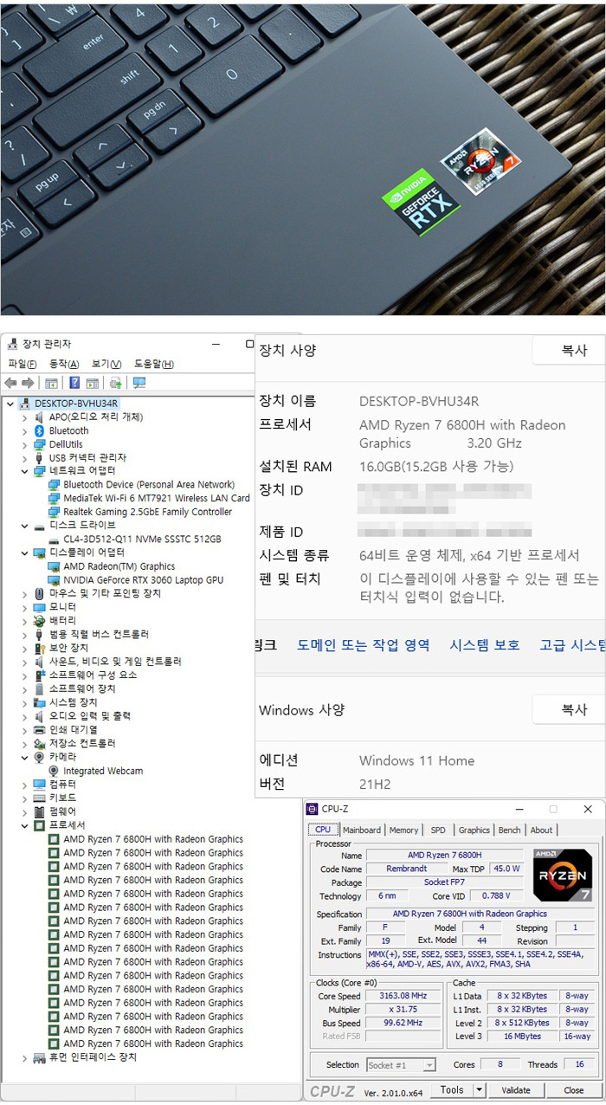The image size is (606, 1105).
Task: Click the USB connector manager plug icon
Action: point(39,457)
